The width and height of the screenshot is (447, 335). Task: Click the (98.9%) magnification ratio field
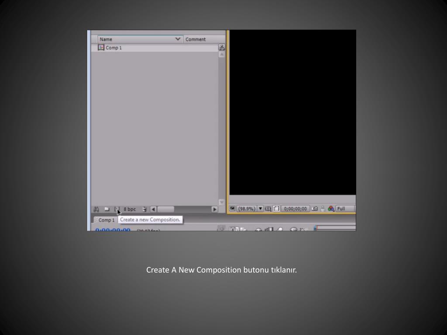click(x=247, y=209)
